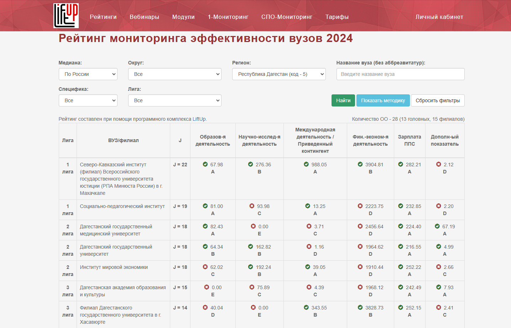Click Фин.-эконом-я деятельность column header
This screenshot has width=511, height=328.
(370, 140)
